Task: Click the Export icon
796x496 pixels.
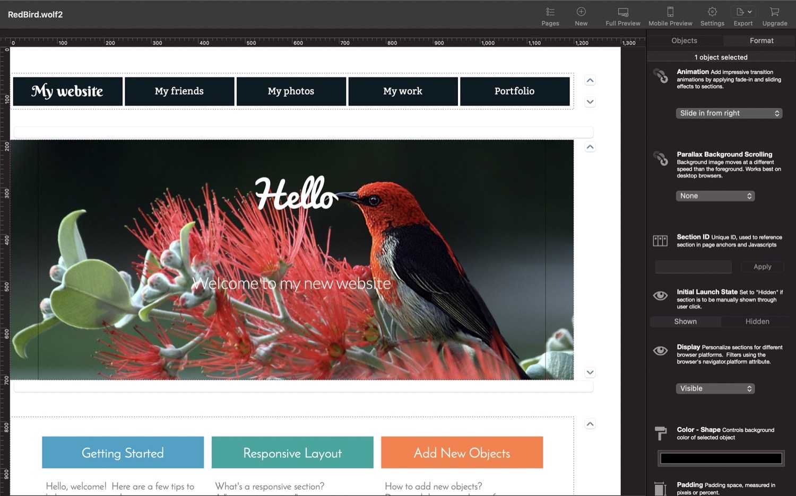Action: 743,12
